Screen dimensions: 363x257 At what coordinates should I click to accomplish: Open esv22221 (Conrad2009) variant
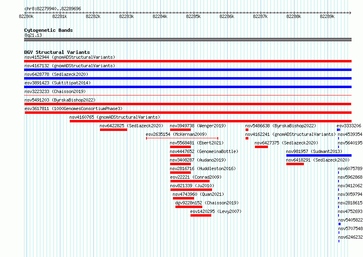(196, 177)
